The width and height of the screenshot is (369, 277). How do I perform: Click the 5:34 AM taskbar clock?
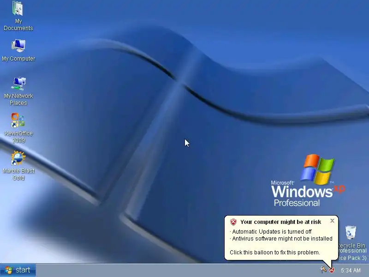pyautogui.click(x=351, y=270)
